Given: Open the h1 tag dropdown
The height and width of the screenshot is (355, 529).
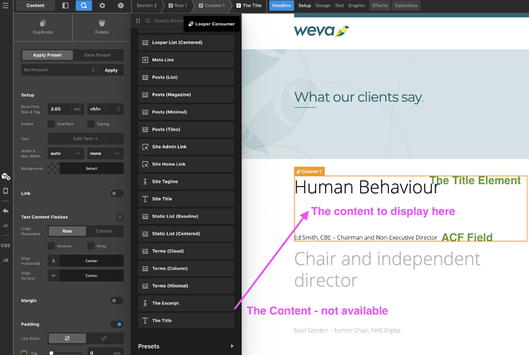Looking at the screenshot, I should 105,109.
